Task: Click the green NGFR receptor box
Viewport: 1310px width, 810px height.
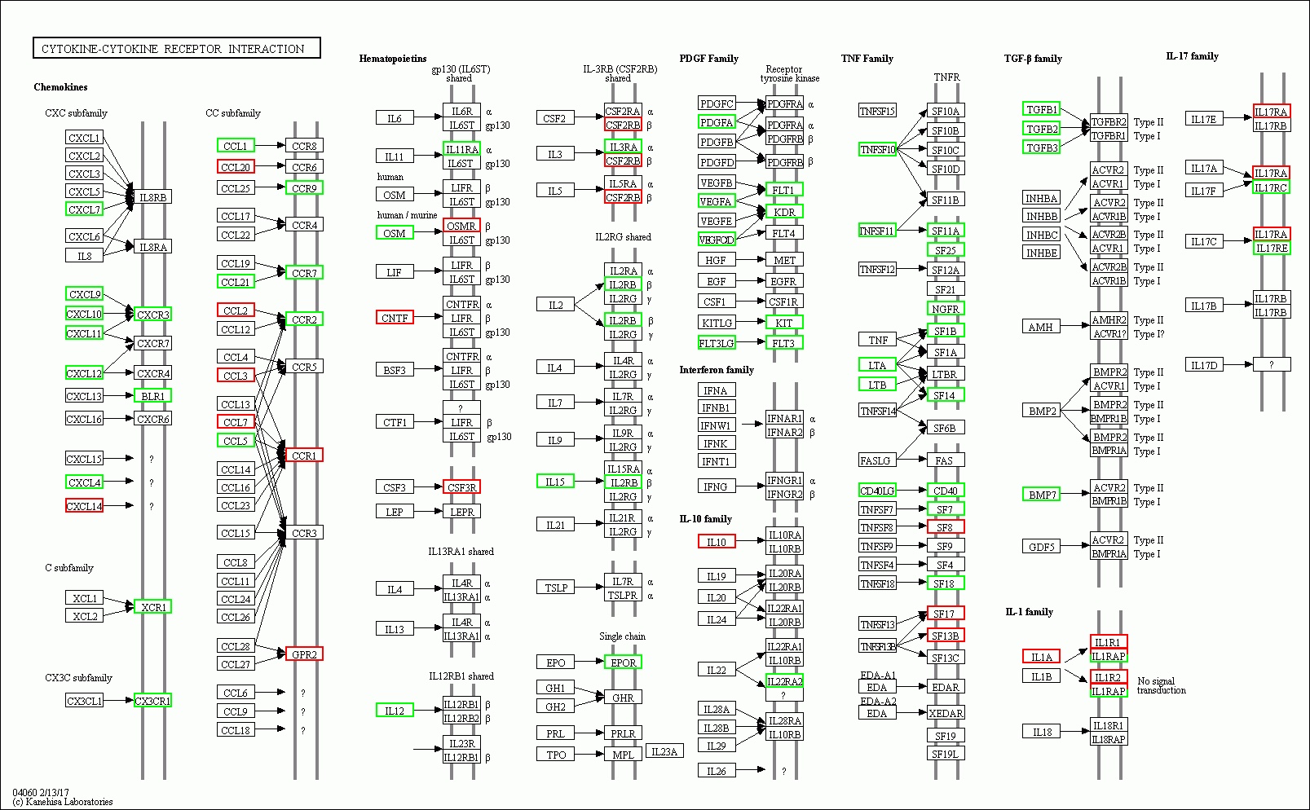Action: click(946, 309)
